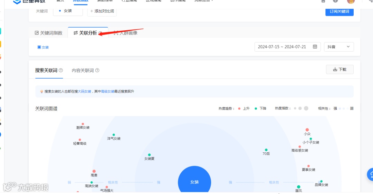
Task: Click the 轻奢高级 node in the graph
Action: (x=80, y=140)
